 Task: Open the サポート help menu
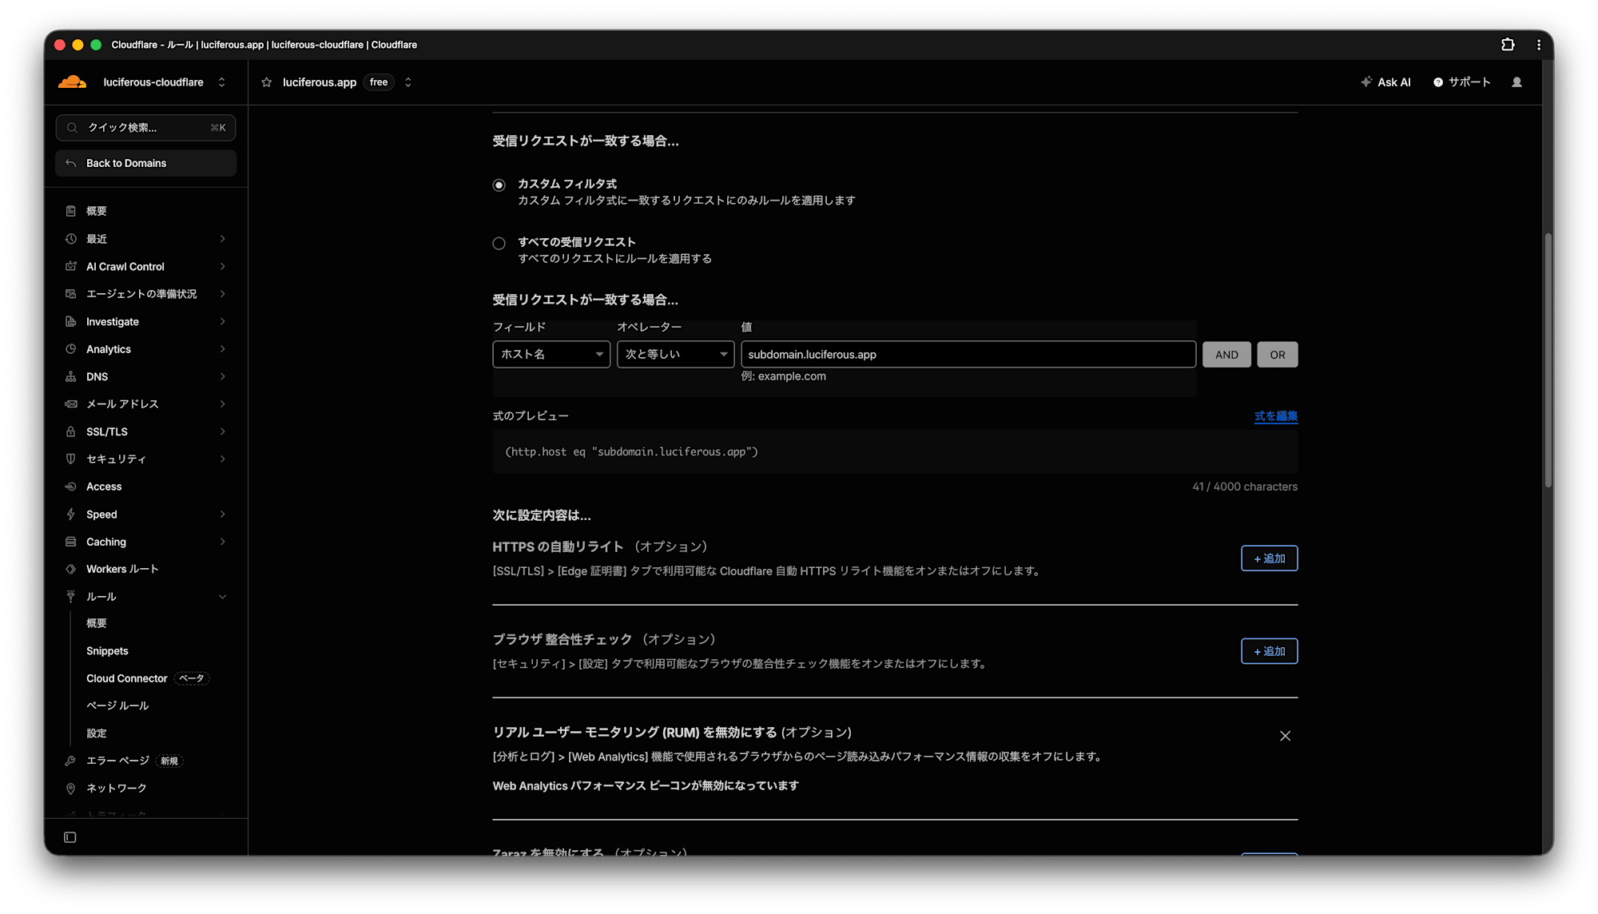tap(1461, 82)
